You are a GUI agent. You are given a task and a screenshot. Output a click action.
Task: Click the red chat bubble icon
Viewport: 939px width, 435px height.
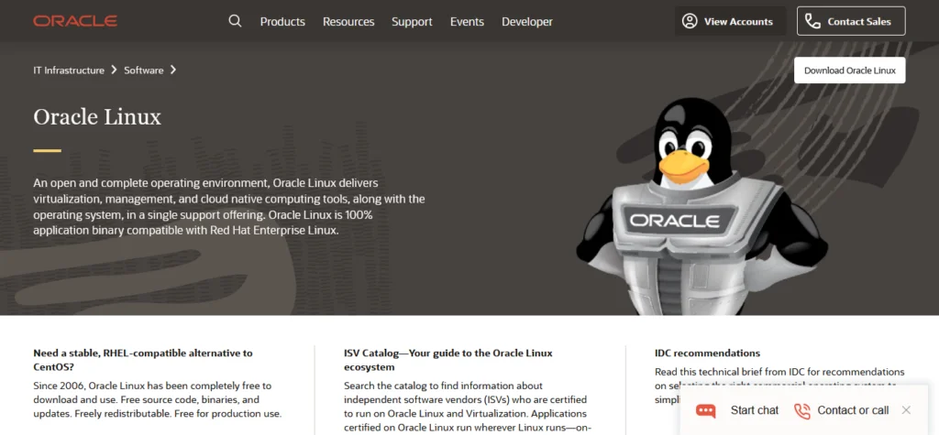click(x=705, y=410)
